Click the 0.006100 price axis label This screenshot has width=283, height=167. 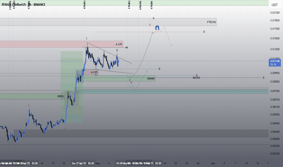tap(275, 107)
